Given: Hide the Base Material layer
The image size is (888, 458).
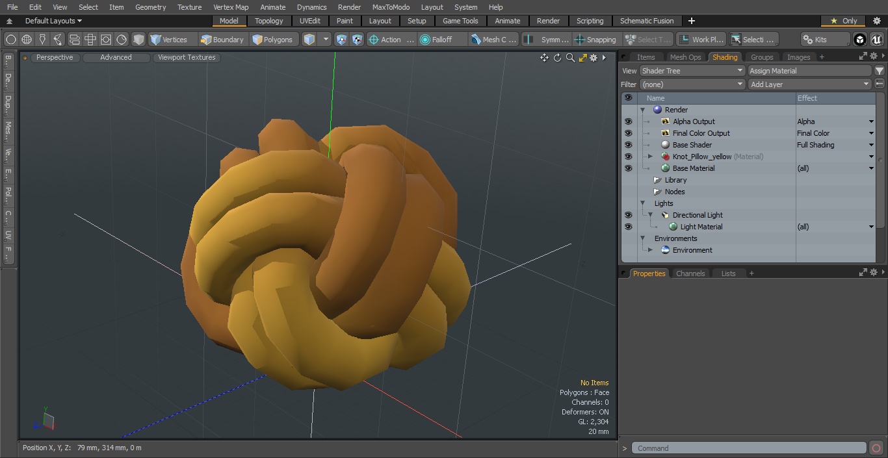Looking at the screenshot, I should pyautogui.click(x=628, y=168).
